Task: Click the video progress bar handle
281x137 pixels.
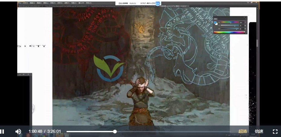Action: click(115, 132)
